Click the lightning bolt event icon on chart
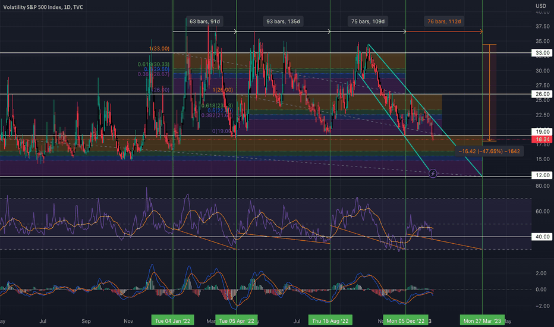The image size is (554, 327). pos(433,174)
